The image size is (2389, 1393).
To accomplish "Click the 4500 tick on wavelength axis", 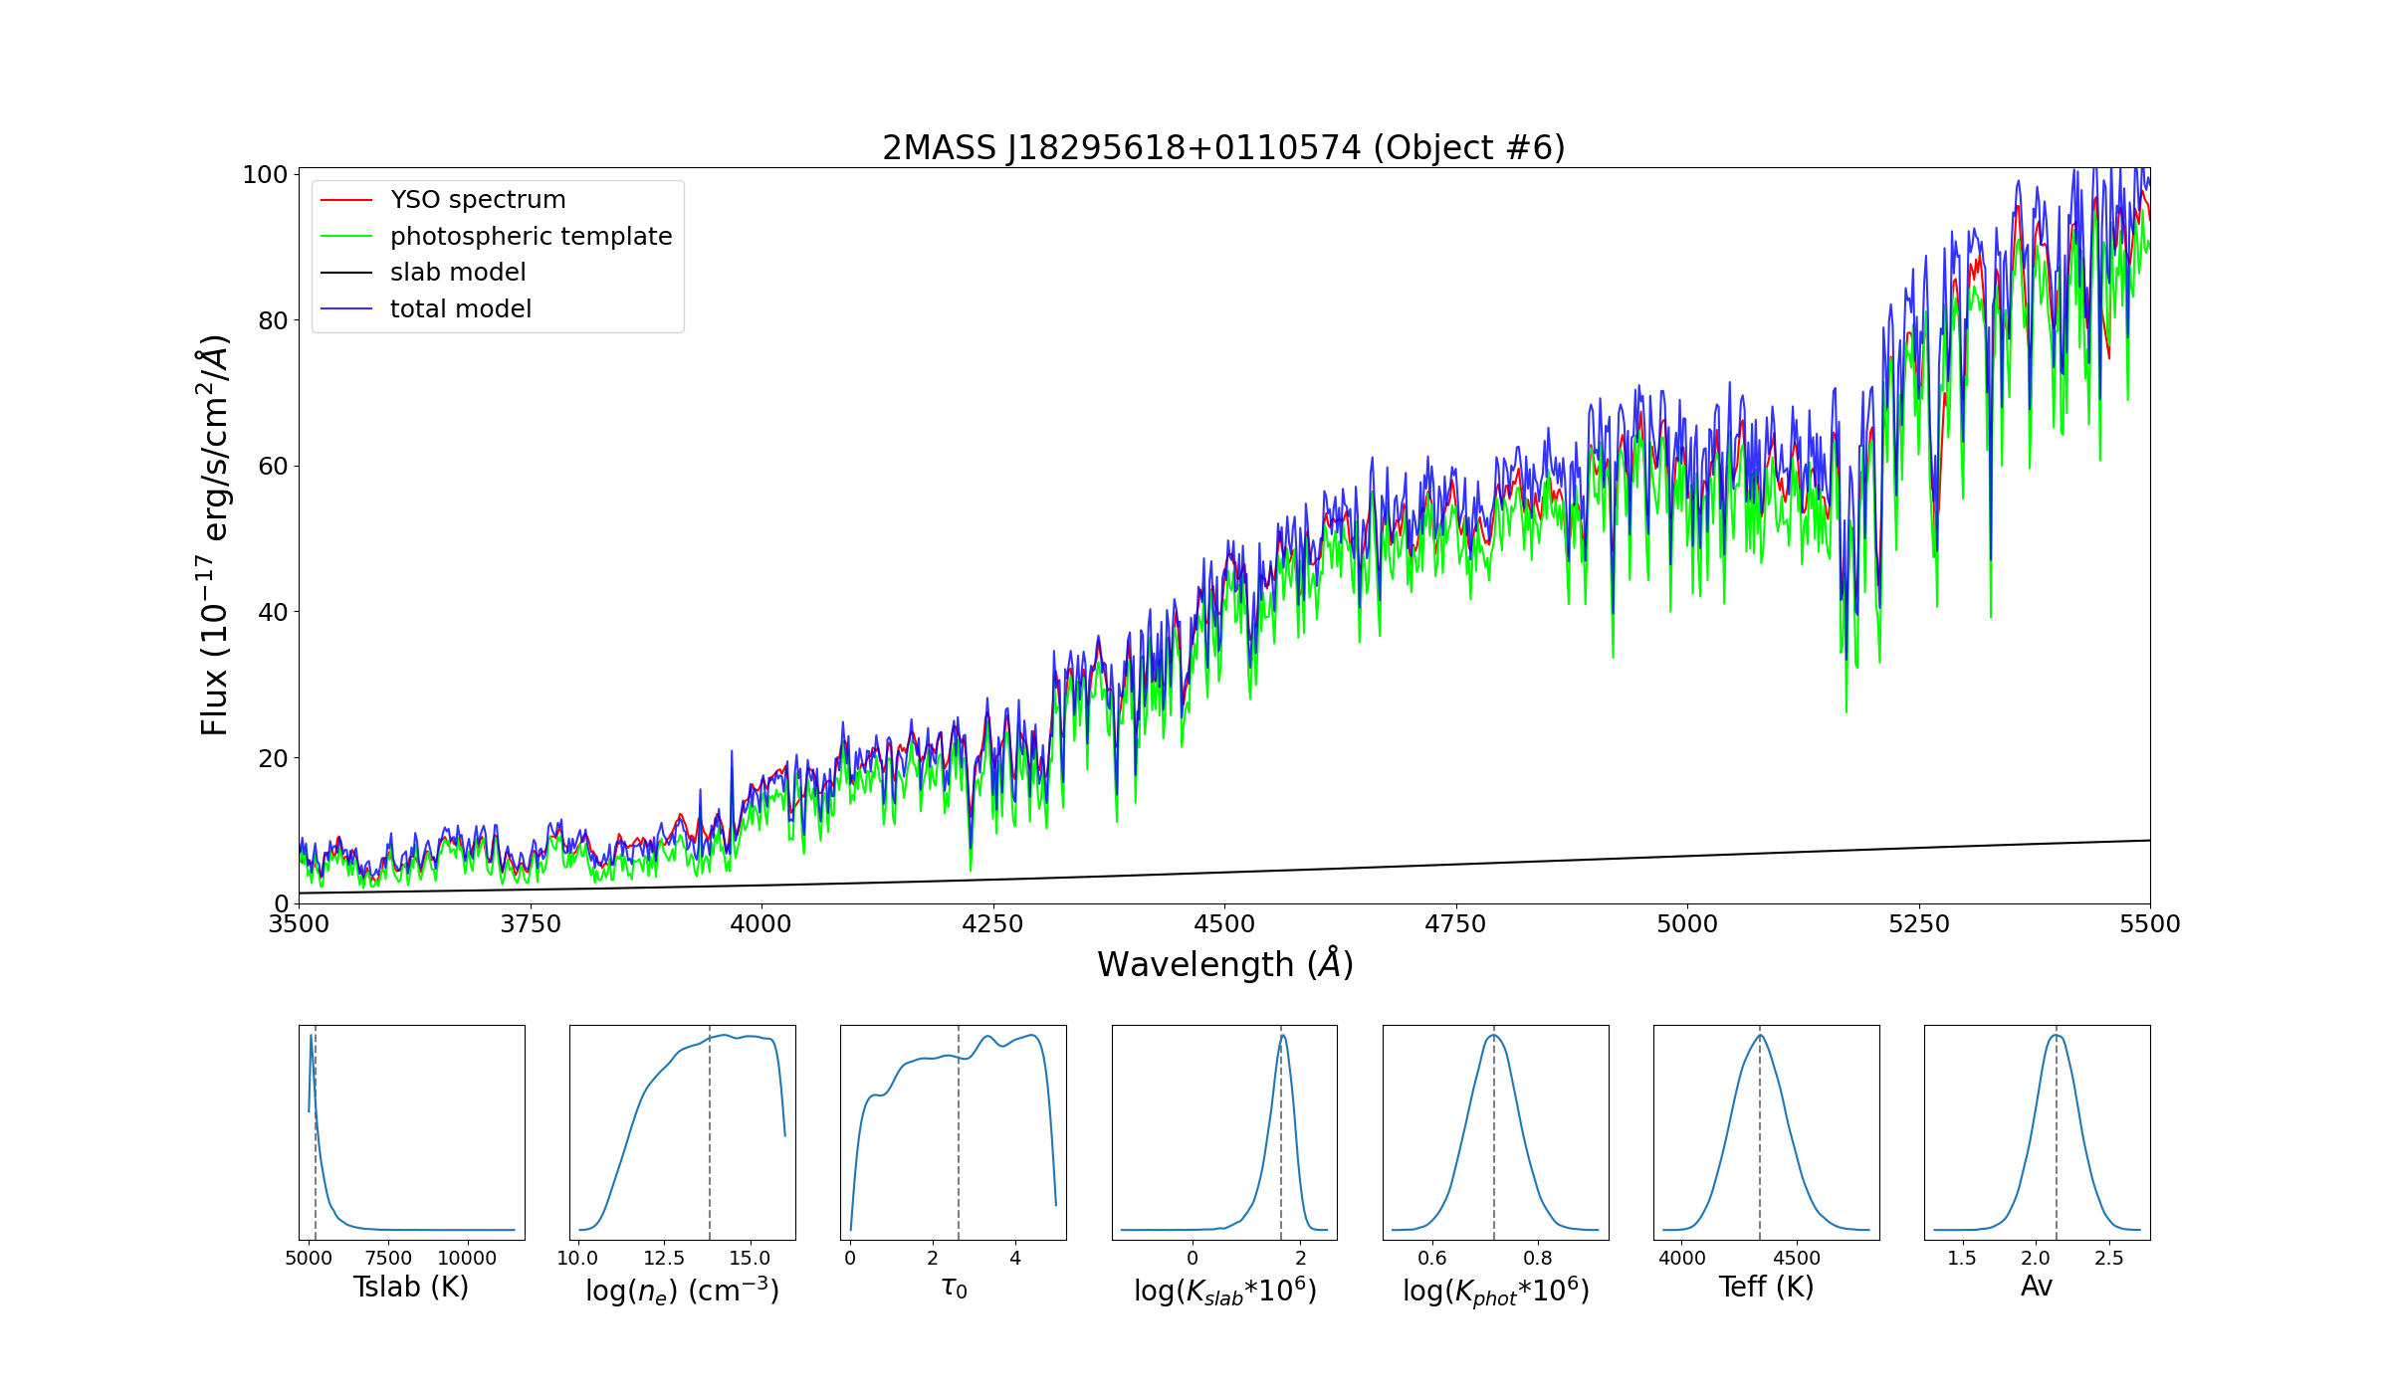I will click(x=1224, y=924).
